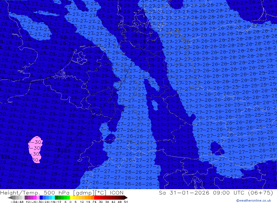Pick the bright red legend swatch
Image resolution: width=277 pixels, height=203 pixels.
(x=96, y=197)
